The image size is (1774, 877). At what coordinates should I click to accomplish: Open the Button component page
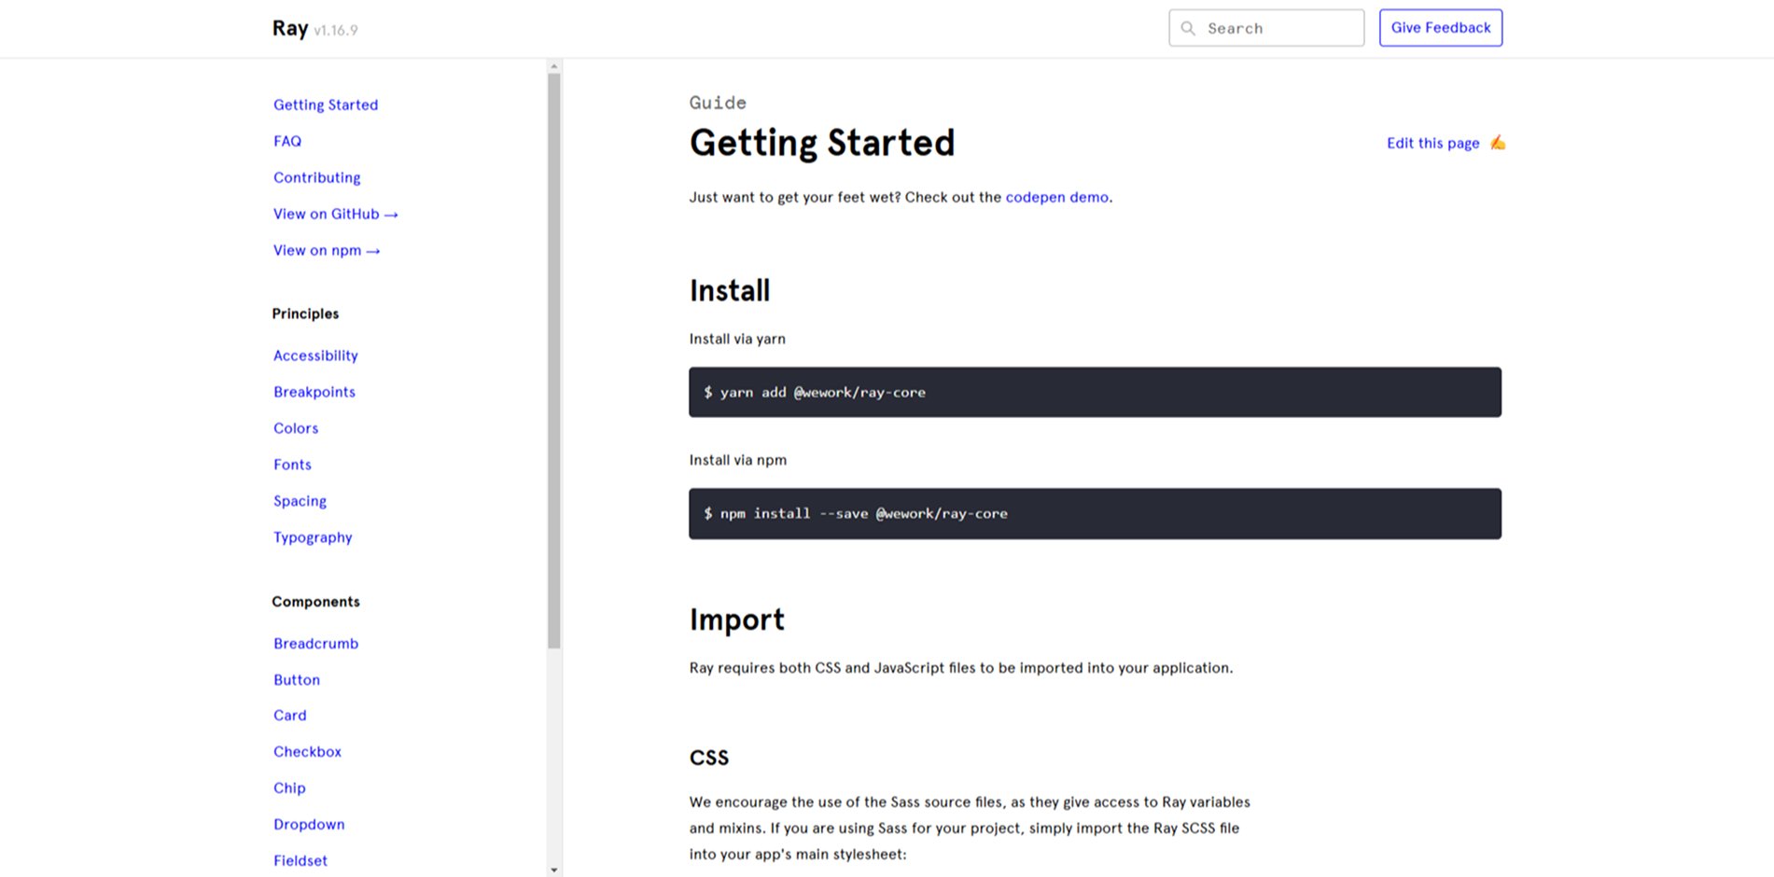(x=297, y=680)
